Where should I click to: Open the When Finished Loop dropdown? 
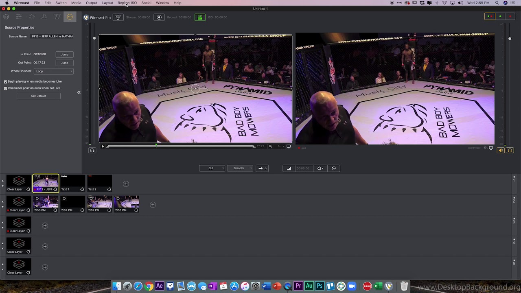coord(54,71)
